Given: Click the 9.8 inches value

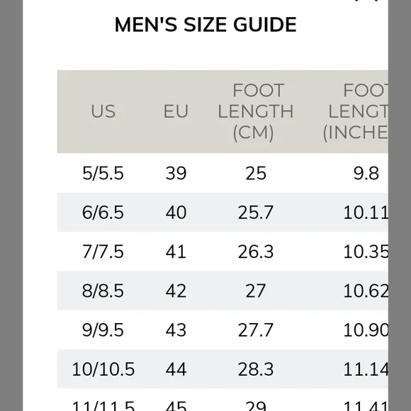Looking at the screenshot, I should (x=366, y=174).
